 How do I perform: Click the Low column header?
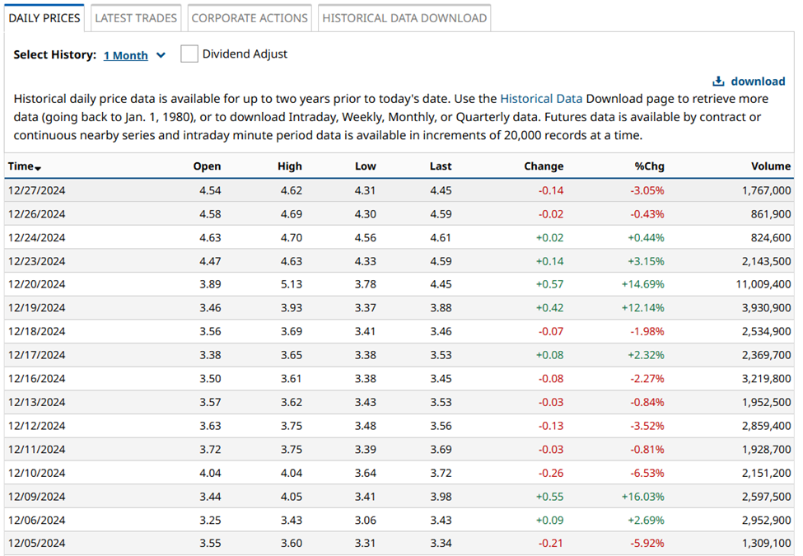(365, 166)
